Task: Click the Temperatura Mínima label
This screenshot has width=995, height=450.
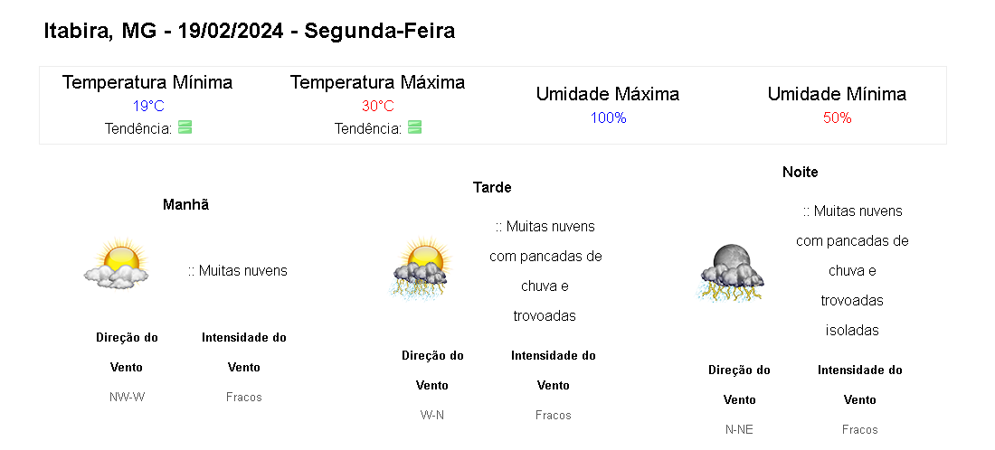Action: (147, 82)
